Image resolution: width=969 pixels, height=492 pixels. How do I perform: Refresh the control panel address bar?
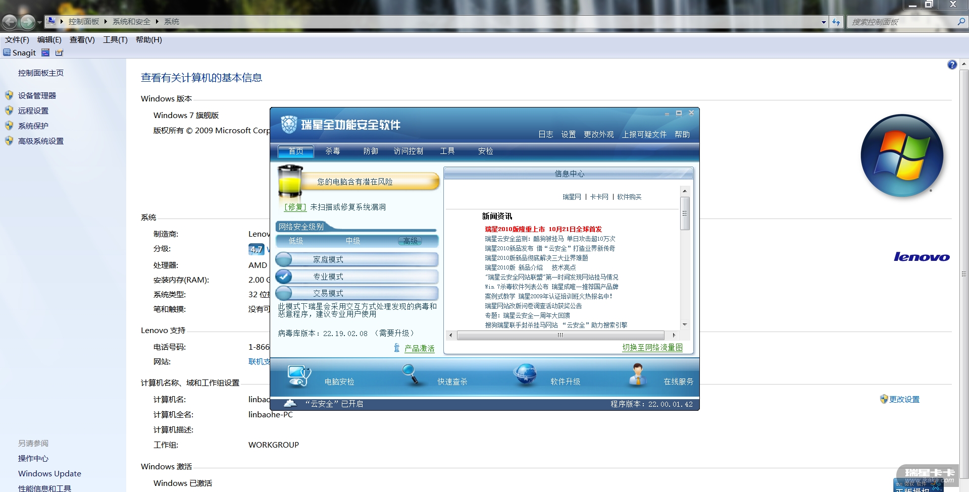pyautogui.click(x=836, y=22)
